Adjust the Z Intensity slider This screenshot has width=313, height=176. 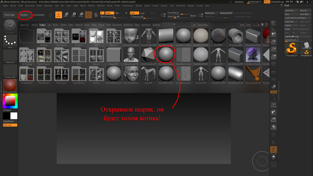tap(144, 16)
